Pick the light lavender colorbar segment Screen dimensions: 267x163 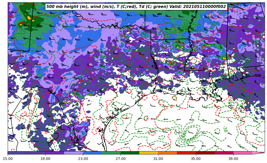[73, 153]
